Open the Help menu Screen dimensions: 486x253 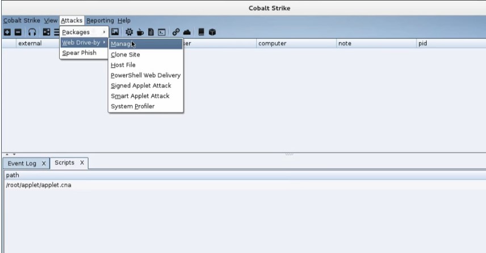click(x=124, y=20)
